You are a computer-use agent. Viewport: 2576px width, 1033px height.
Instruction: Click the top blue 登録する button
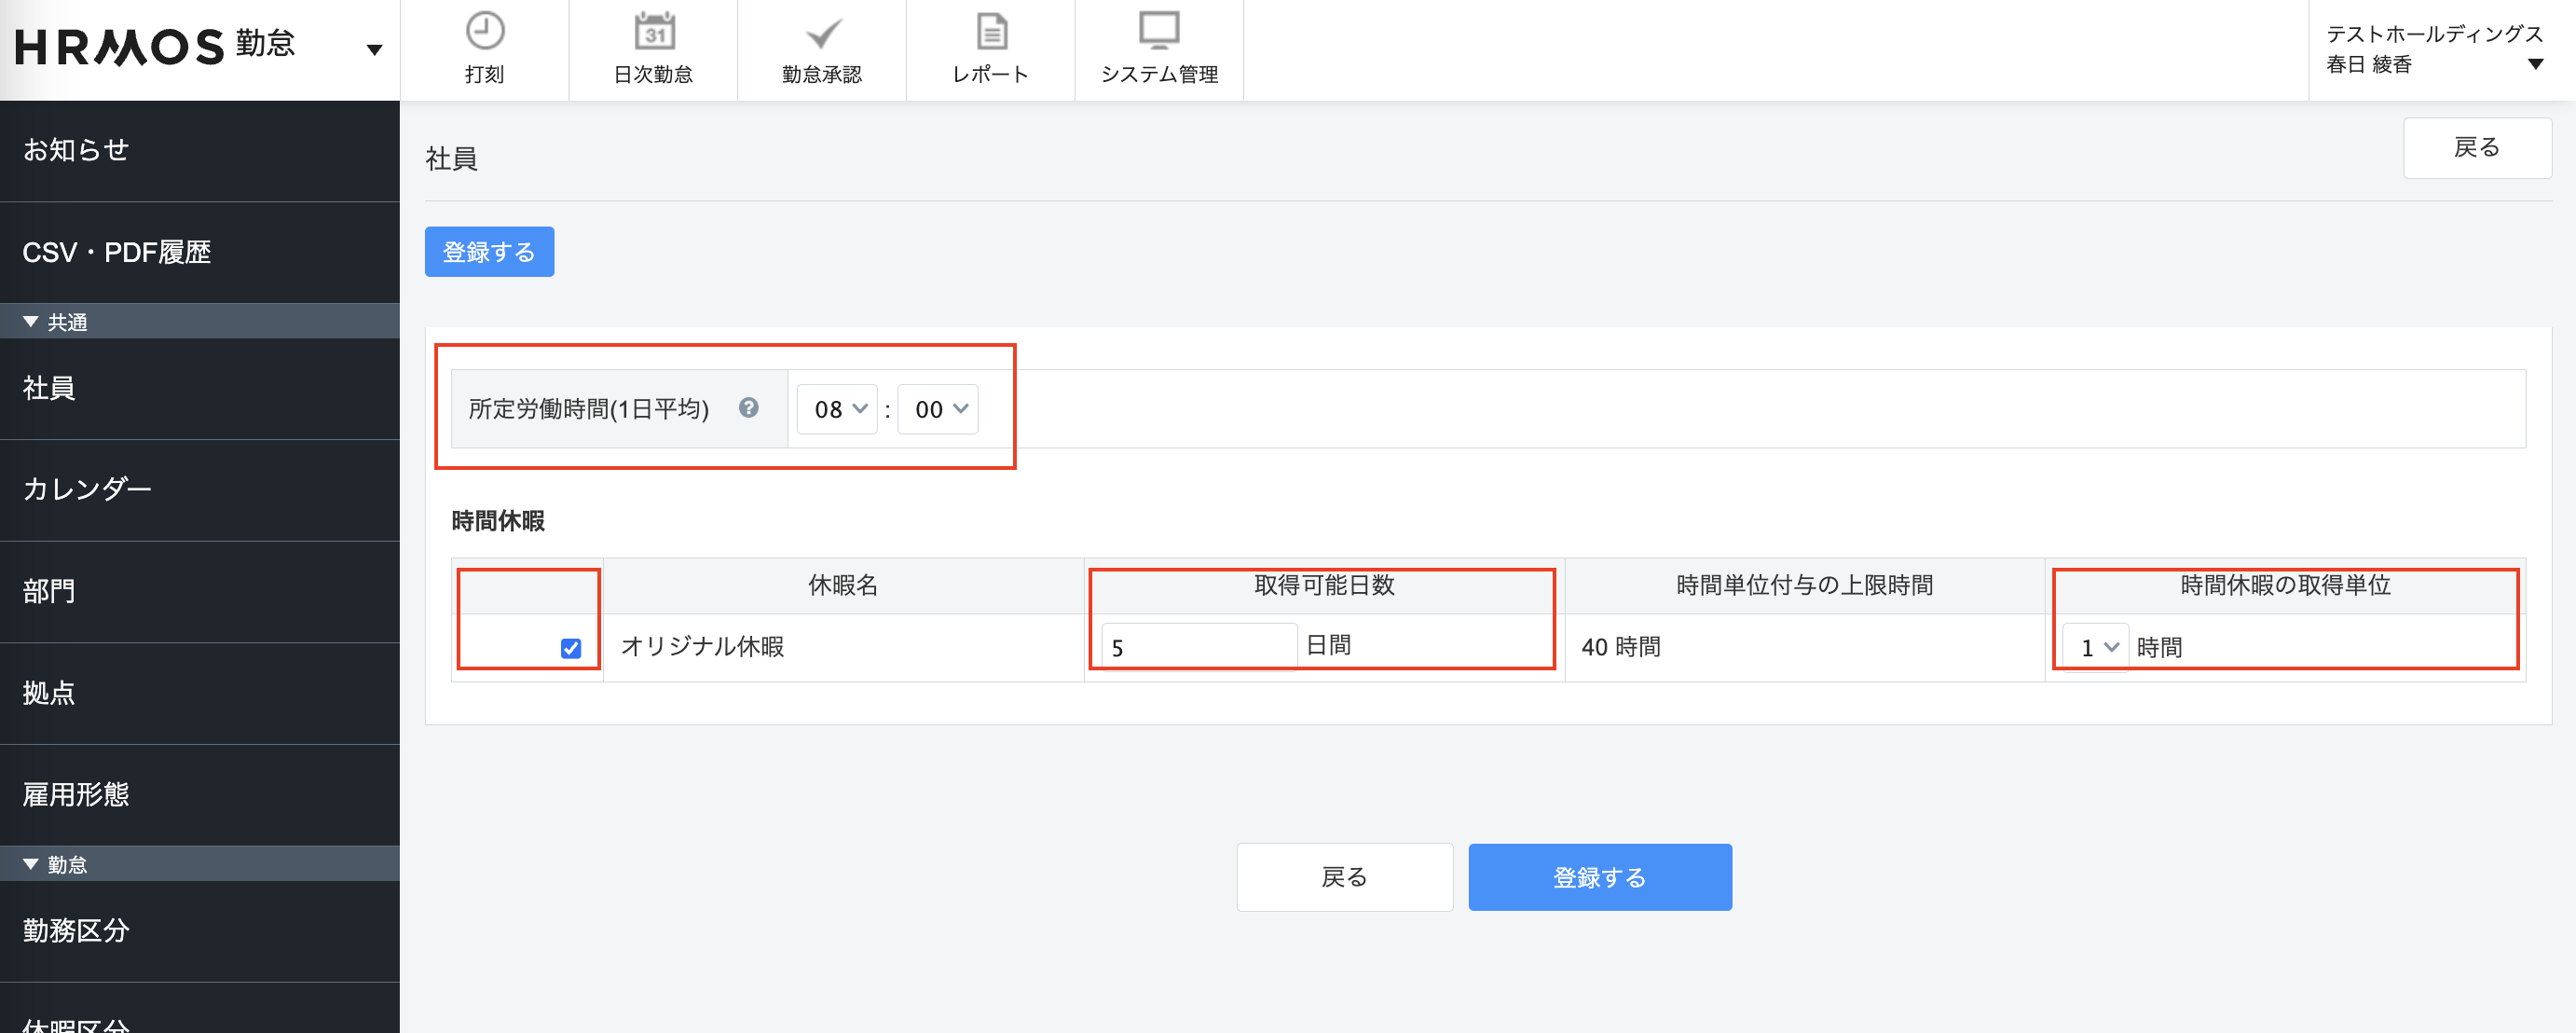tap(489, 252)
